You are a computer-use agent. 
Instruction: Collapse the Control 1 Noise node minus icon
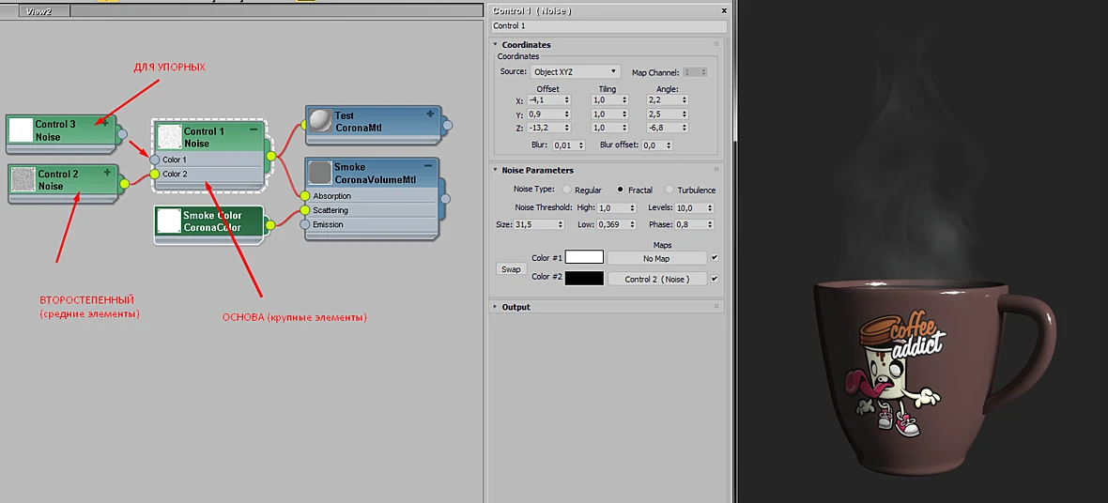pos(253,130)
